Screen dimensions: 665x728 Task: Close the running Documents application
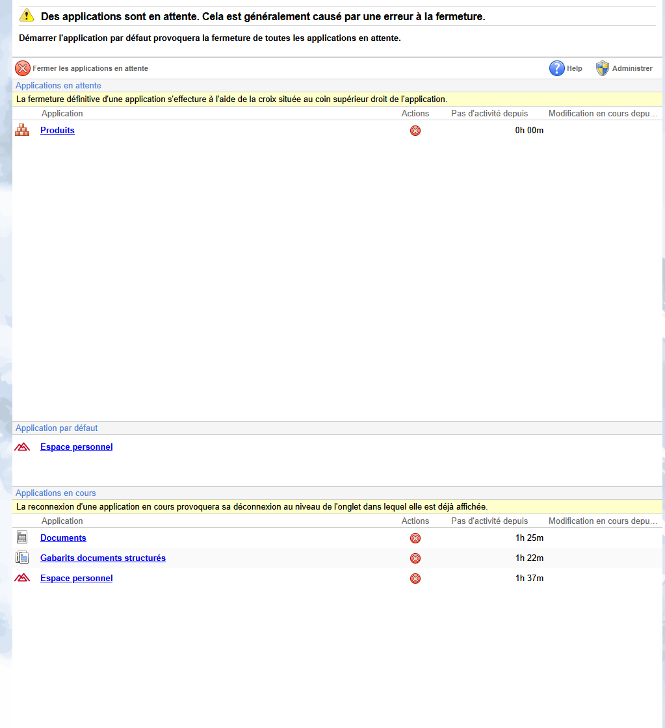tap(415, 538)
